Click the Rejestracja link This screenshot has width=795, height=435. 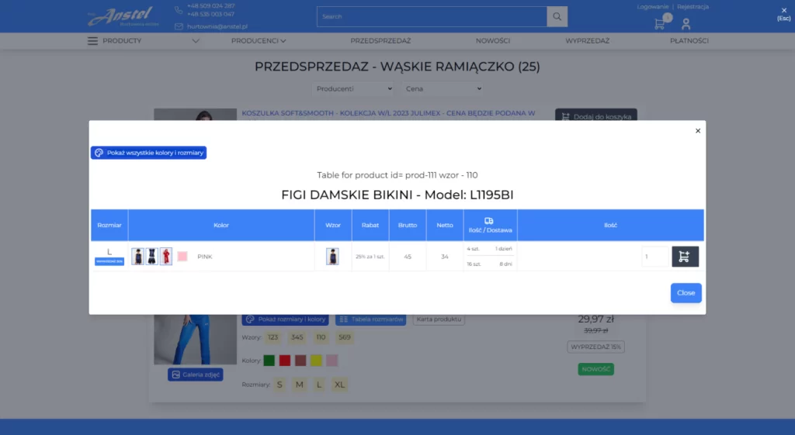[x=693, y=6]
